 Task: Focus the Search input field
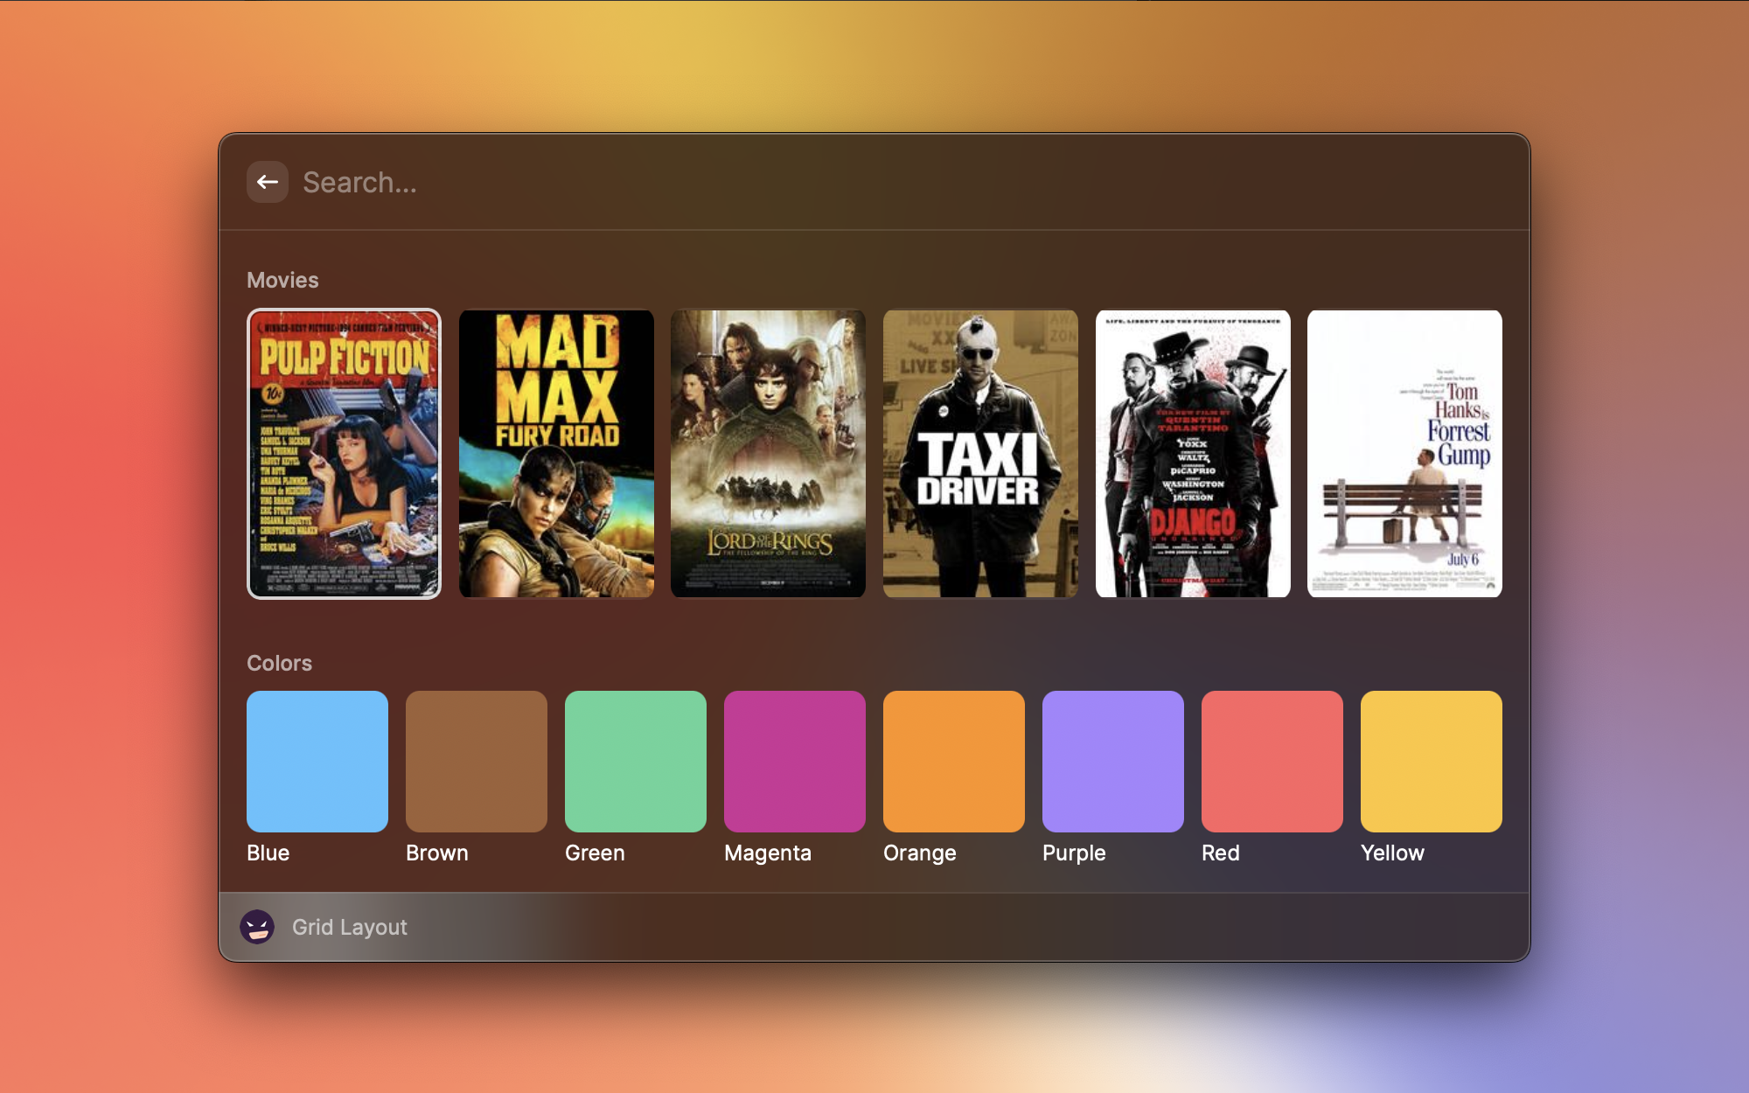point(901,182)
